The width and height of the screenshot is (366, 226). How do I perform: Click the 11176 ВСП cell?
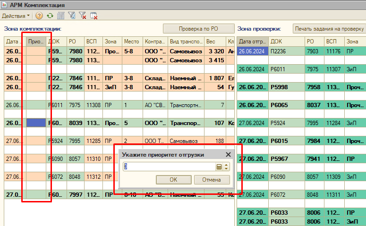334,51
